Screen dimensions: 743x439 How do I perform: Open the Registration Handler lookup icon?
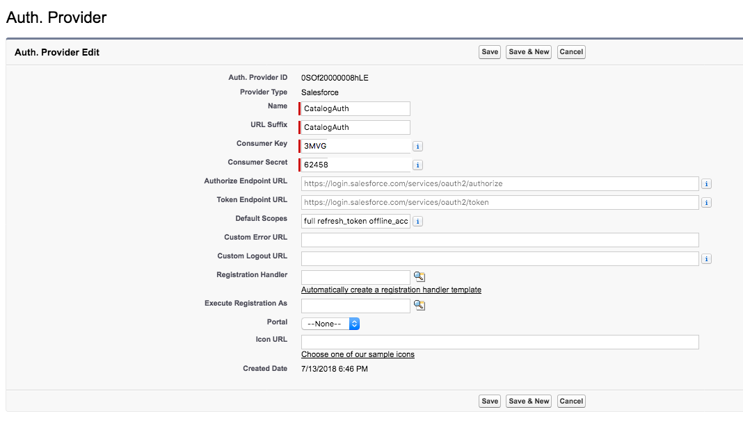pyautogui.click(x=420, y=276)
